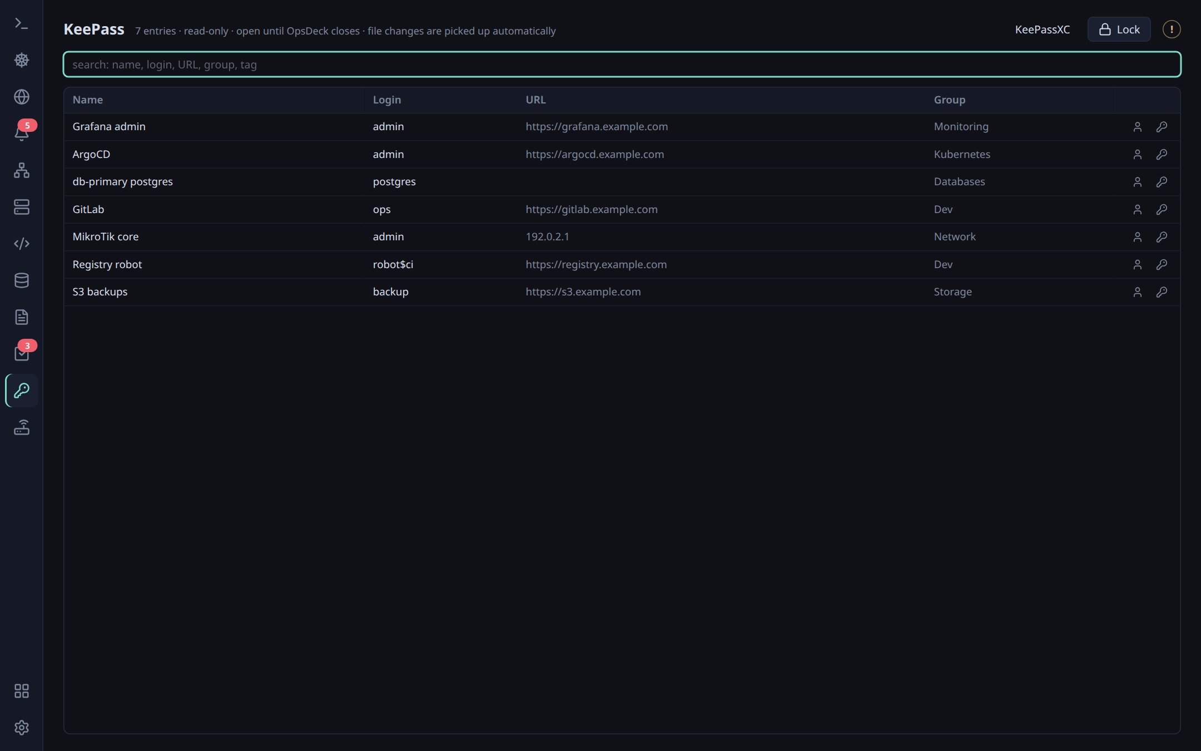The width and height of the screenshot is (1201, 751).
Task: Open https://grafana.example.com URL
Action: click(x=597, y=126)
